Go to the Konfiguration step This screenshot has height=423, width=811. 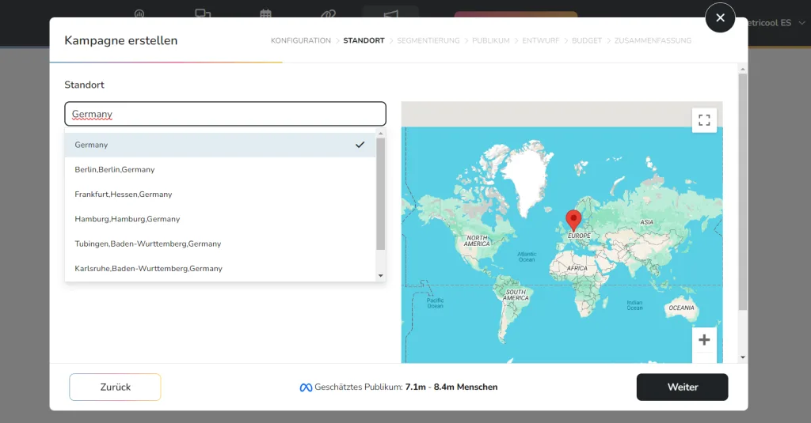[301, 40]
